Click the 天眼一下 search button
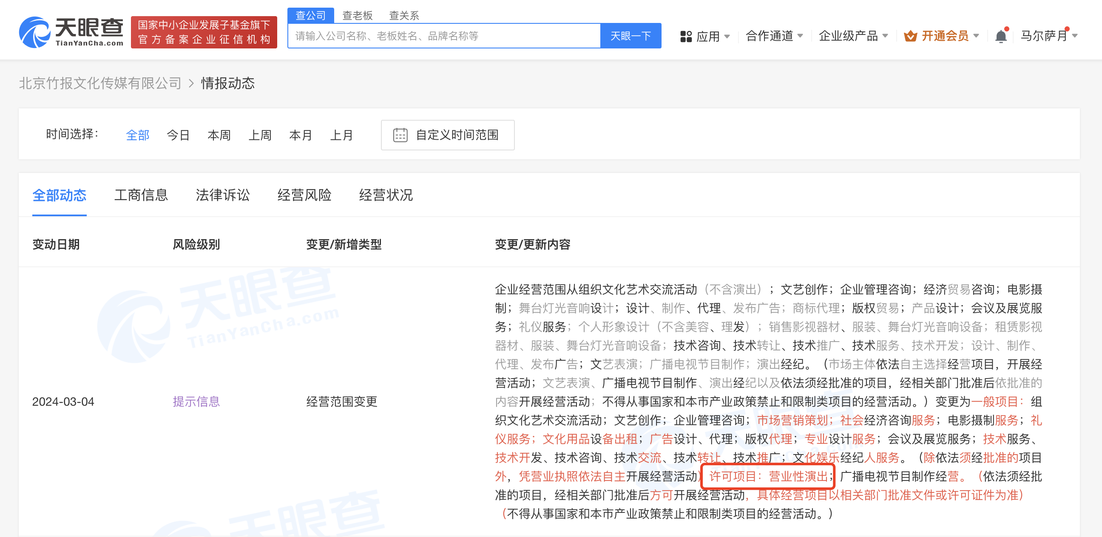The image size is (1102, 537). pos(631,36)
